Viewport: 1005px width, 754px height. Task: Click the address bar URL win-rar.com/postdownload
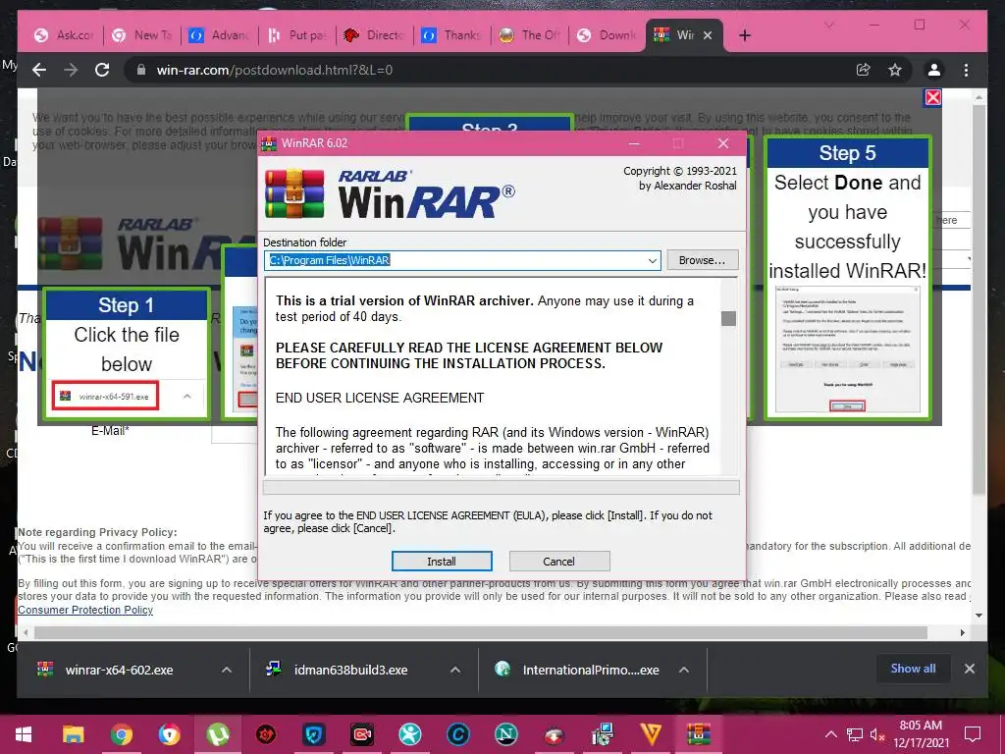pos(275,70)
